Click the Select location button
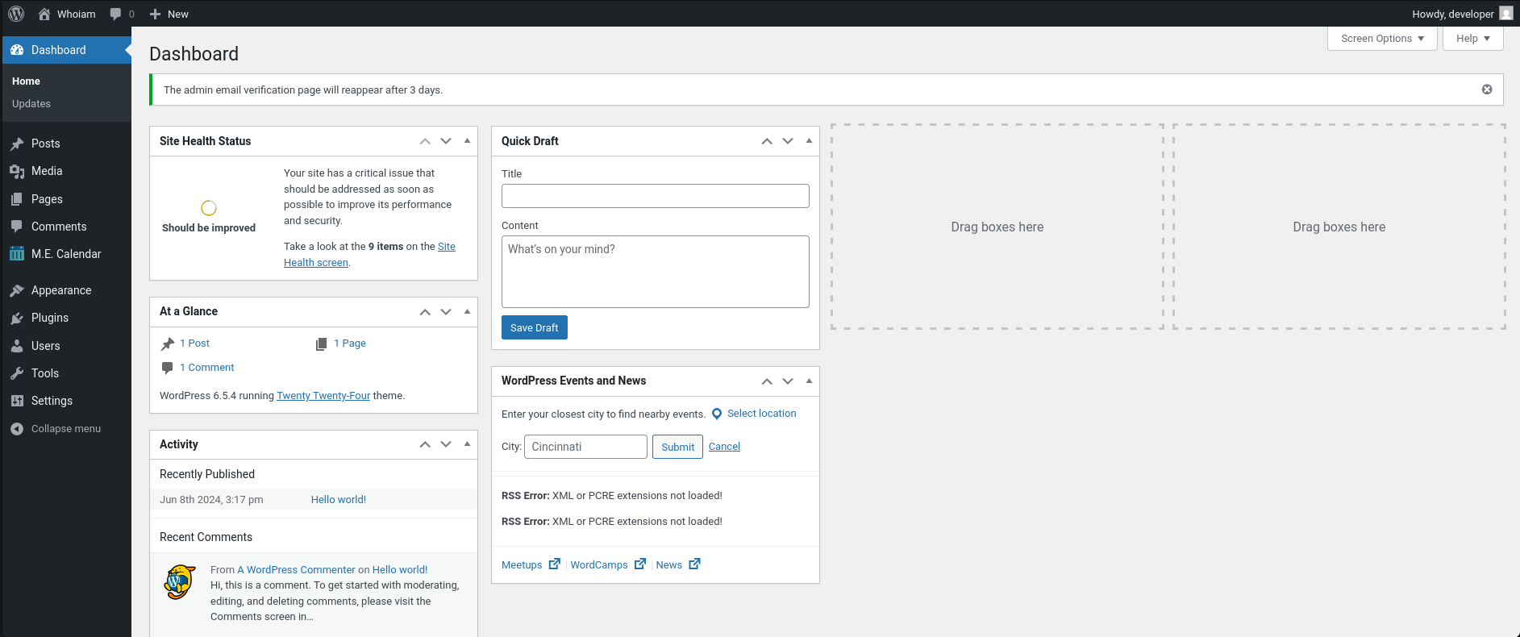This screenshot has height=637, width=1520. pyautogui.click(x=754, y=414)
